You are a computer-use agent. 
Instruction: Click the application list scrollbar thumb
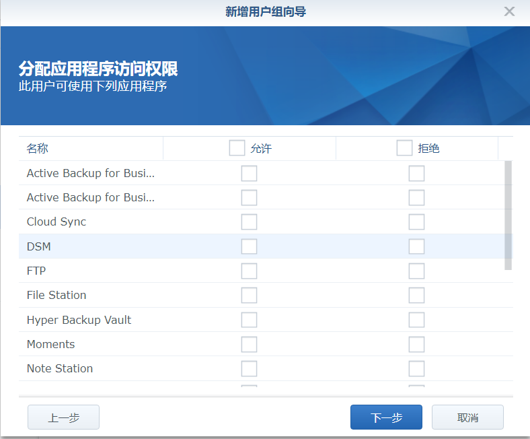point(508,215)
